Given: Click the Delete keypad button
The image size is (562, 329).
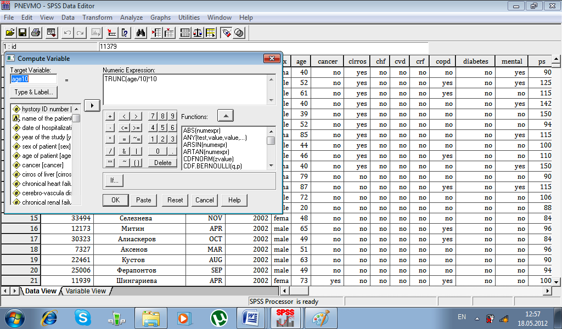Looking at the screenshot, I should (x=162, y=162).
